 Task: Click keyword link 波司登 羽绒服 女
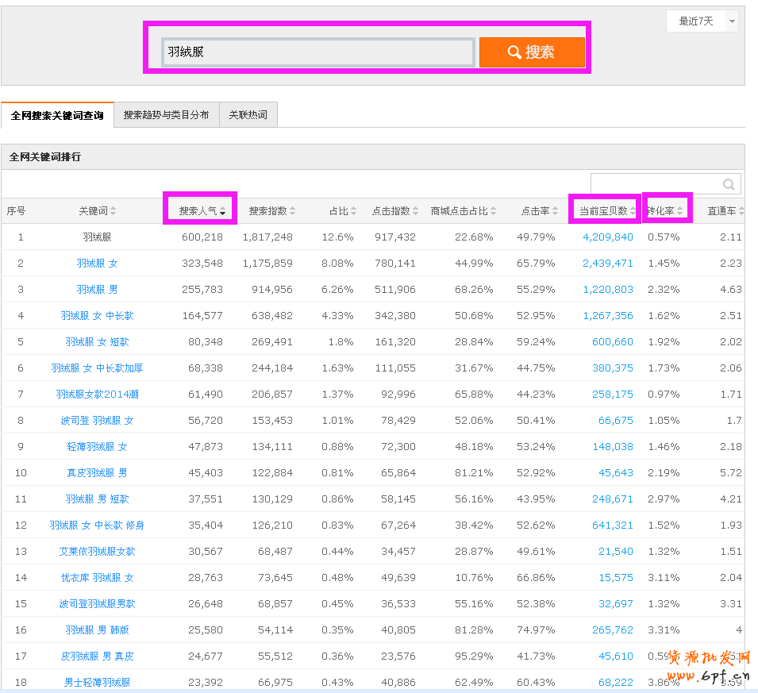(x=97, y=421)
